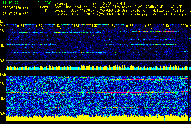
Task: Click the HROFFT title text
Action: 19,2
